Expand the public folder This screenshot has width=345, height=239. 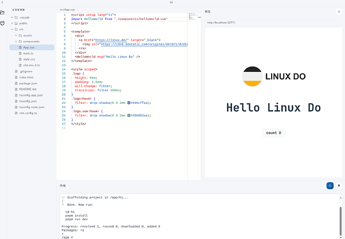pyautogui.click(x=12, y=23)
